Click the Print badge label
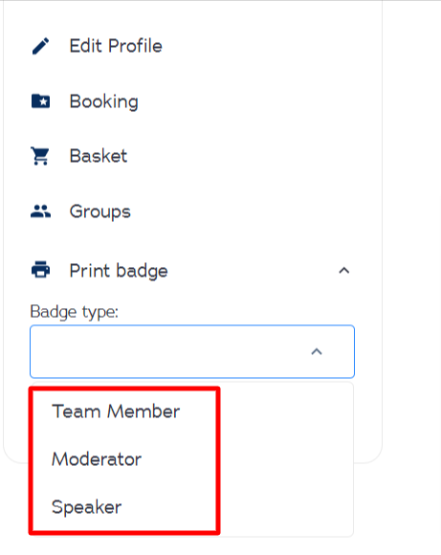The image size is (441, 555). tap(119, 271)
